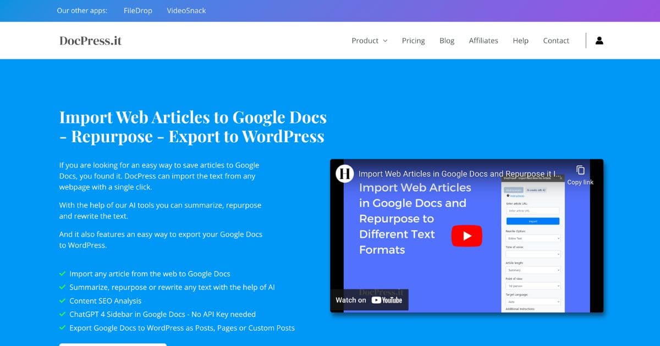Screen dimensions: 660x346
Task: Click the Import button in the video preview
Action: point(532,221)
